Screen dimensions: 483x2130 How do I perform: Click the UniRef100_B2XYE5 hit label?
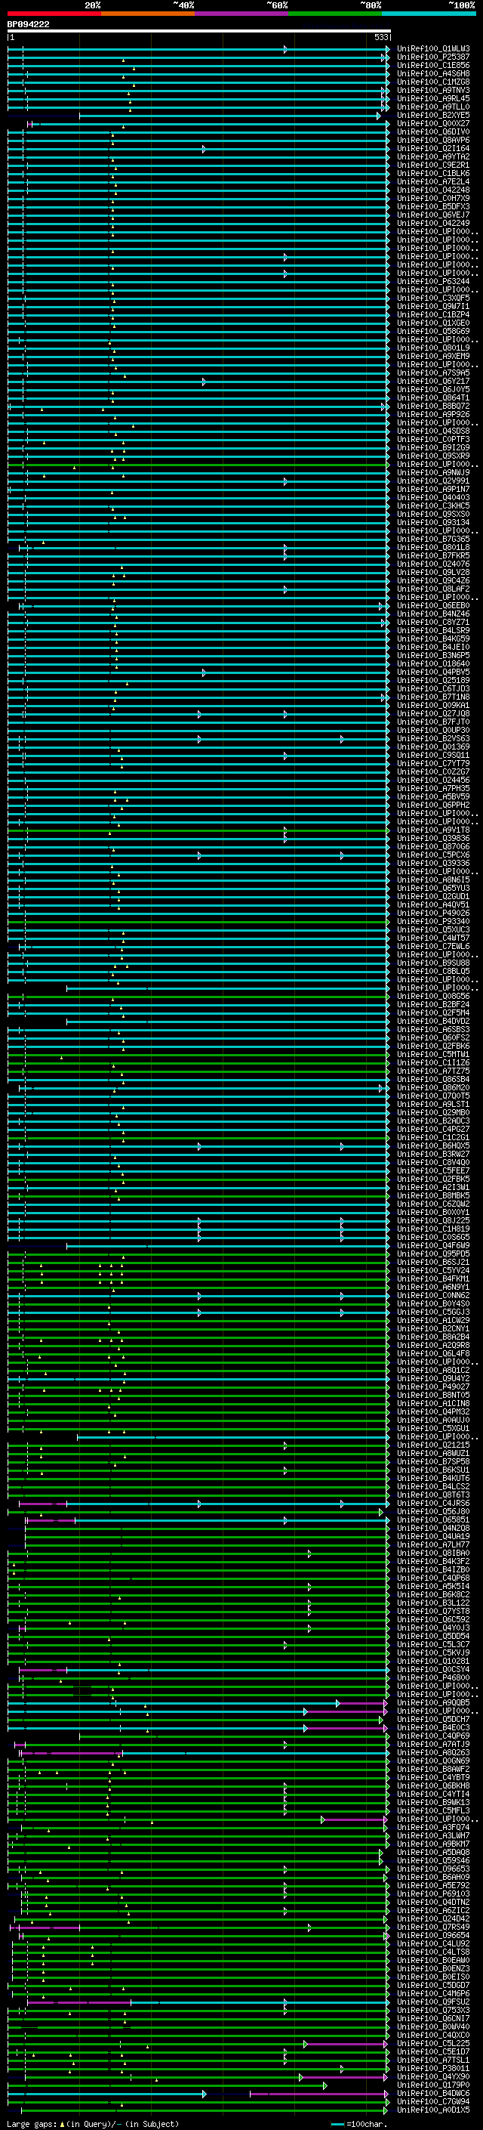click(432, 115)
